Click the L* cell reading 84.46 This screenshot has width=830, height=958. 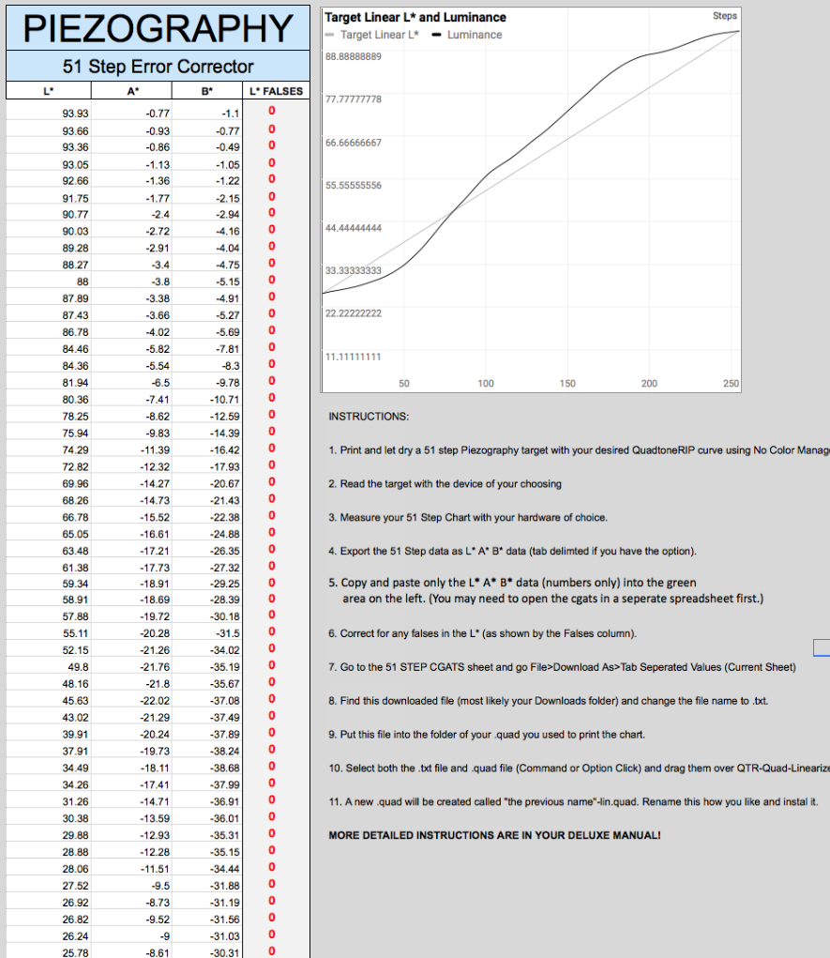coord(49,349)
